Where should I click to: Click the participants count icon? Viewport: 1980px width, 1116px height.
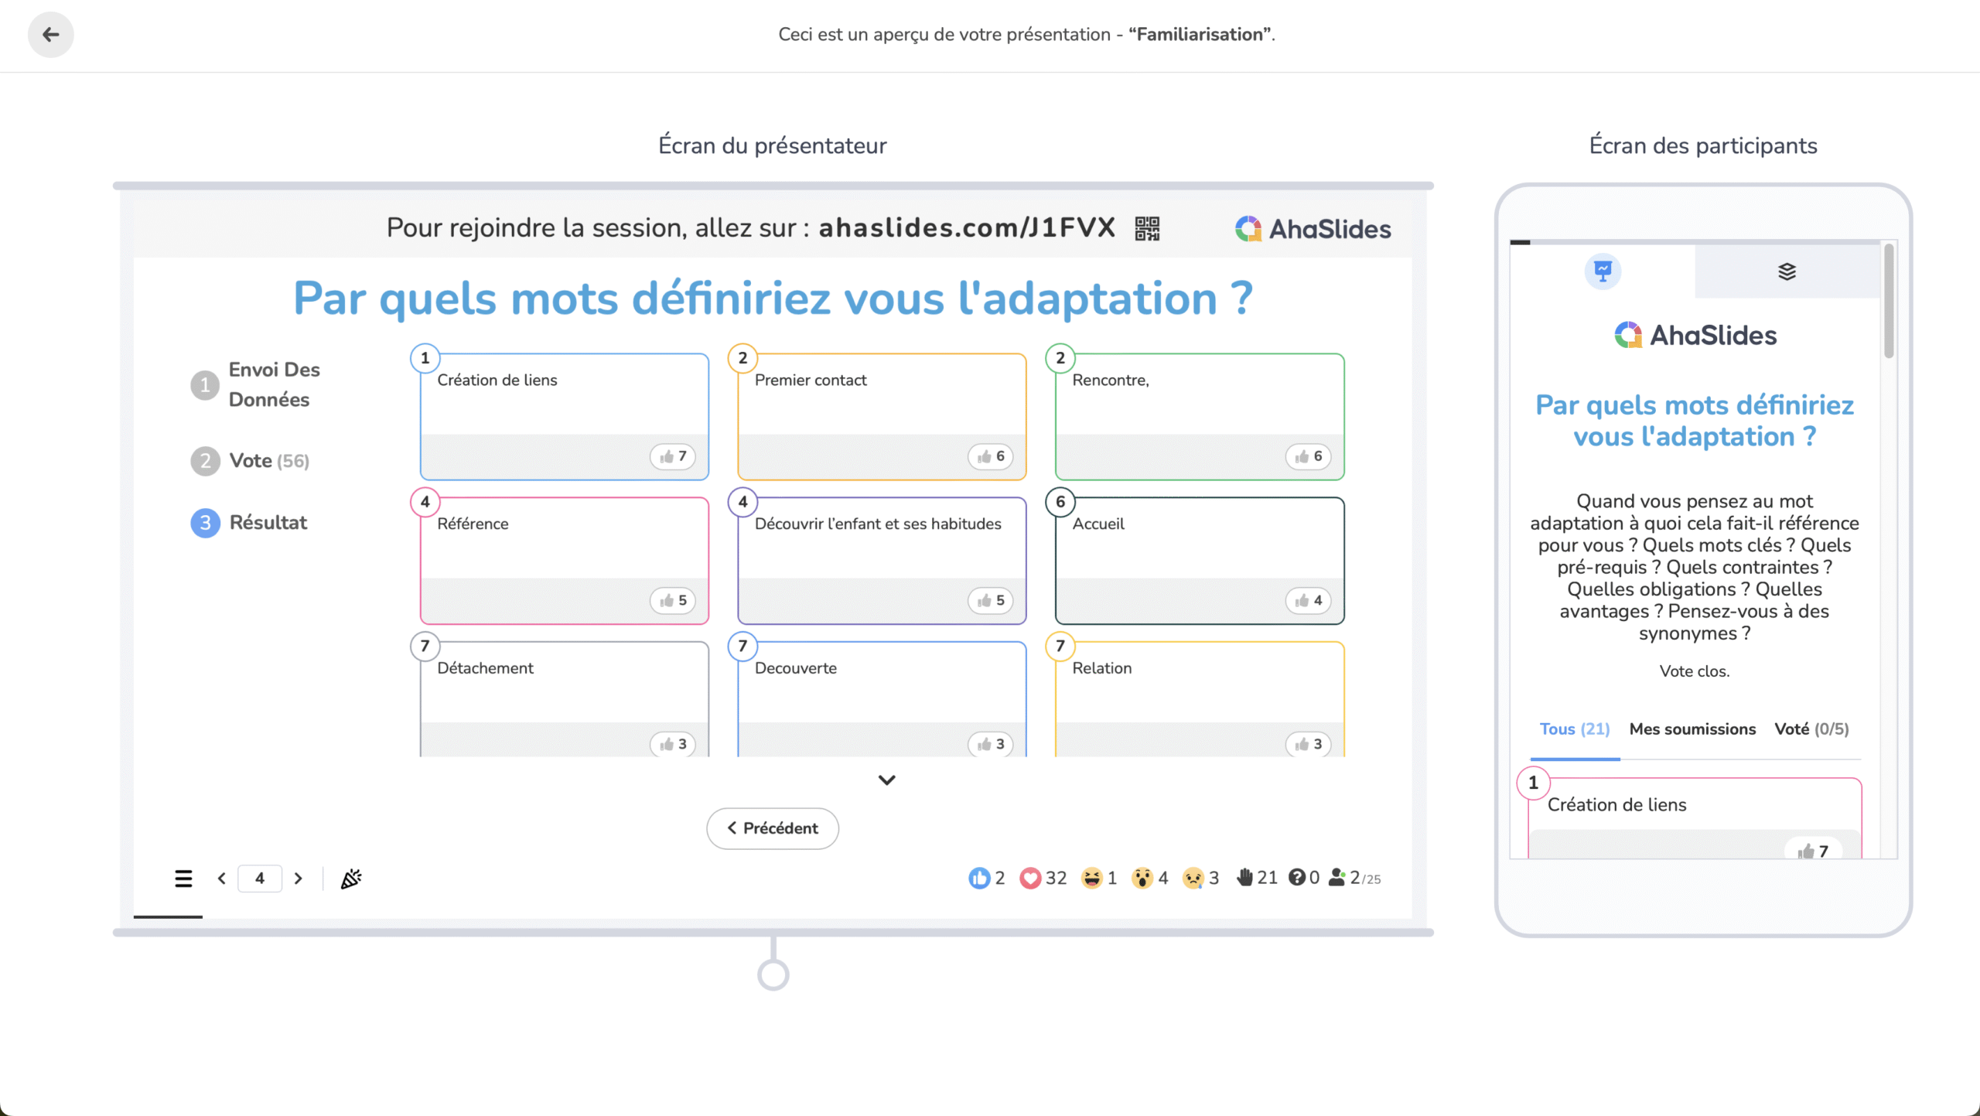tap(1355, 878)
